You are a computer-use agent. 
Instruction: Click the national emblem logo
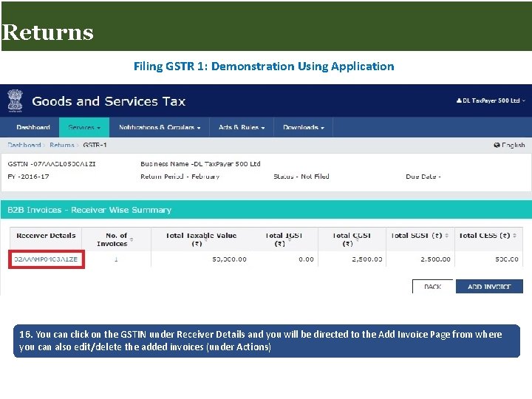(x=15, y=100)
